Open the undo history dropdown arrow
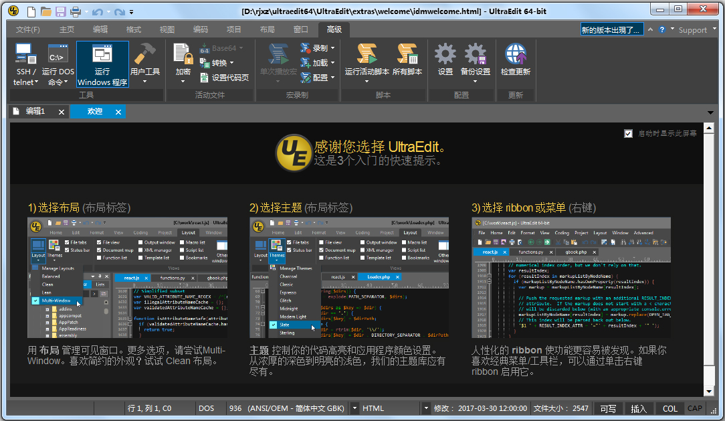 (x=108, y=12)
